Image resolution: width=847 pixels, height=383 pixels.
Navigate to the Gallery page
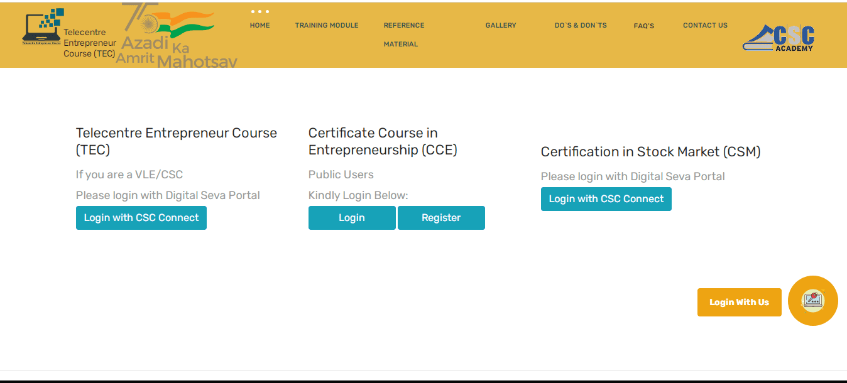501,26
